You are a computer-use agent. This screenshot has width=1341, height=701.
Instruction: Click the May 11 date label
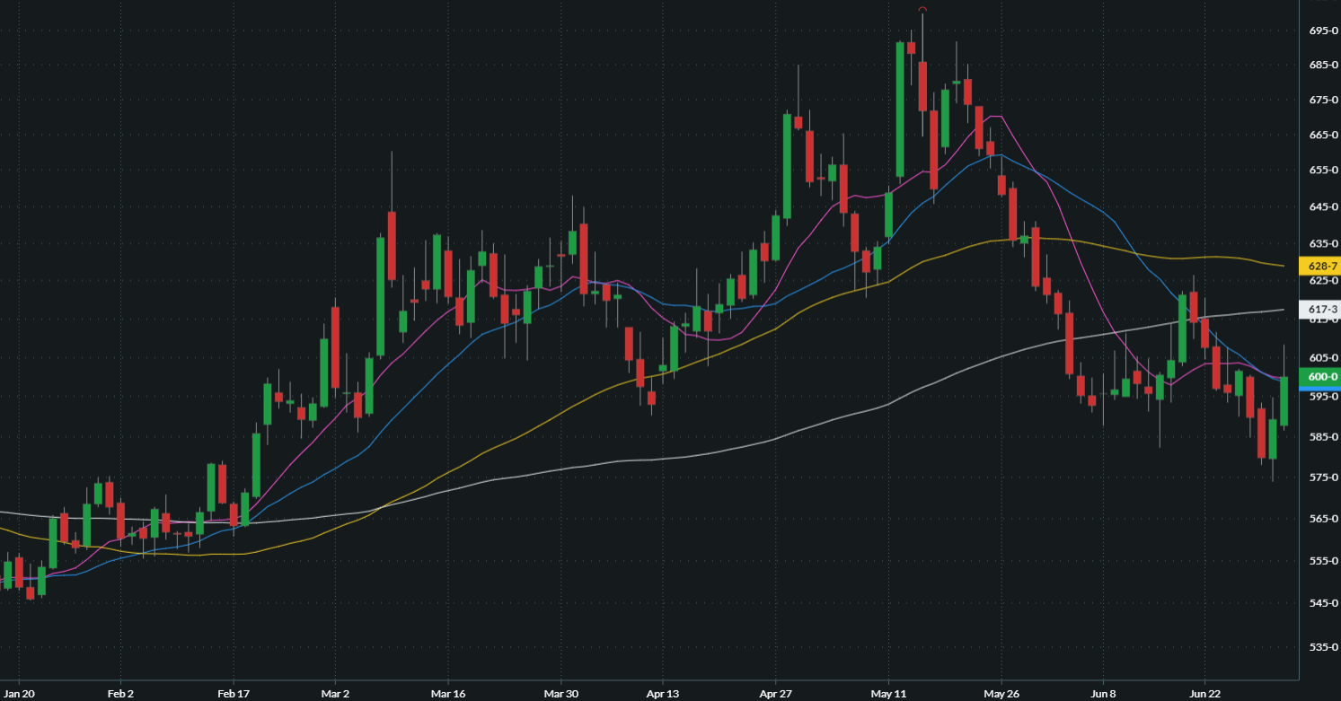tap(888, 694)
